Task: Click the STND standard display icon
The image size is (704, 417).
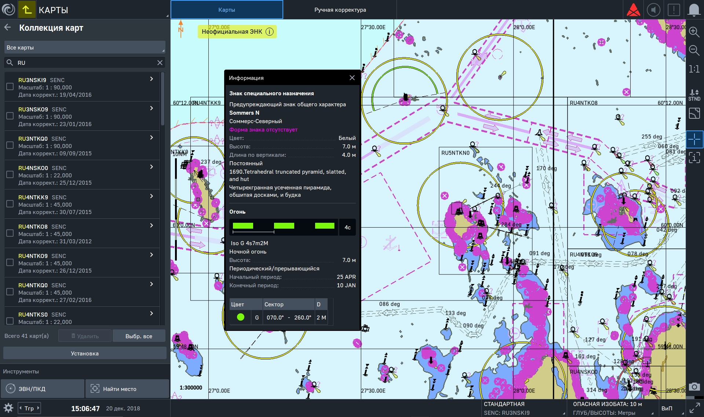Action: [x=694, y=95]
